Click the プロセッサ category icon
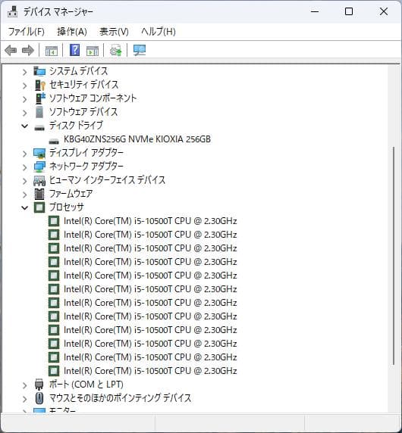The height and width of the screenshot is (433, 402). tap(39, 207)
